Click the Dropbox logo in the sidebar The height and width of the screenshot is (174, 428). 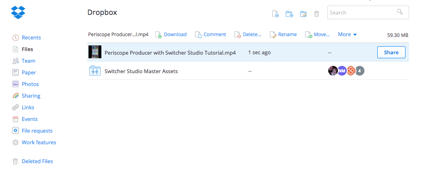(x=18, y=12)
